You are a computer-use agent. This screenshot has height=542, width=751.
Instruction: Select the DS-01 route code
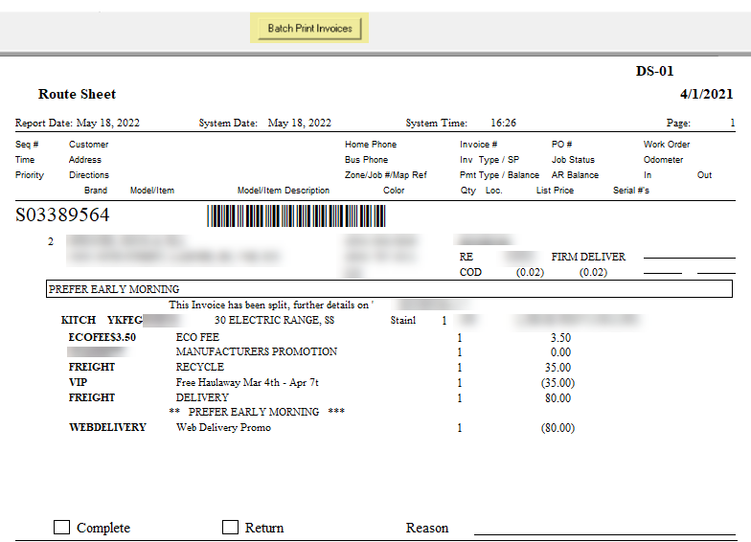click(x=655, y=72)
